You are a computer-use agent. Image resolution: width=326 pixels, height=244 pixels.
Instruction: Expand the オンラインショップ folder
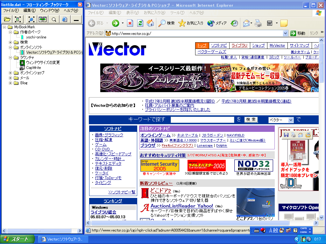click(10, 73)
